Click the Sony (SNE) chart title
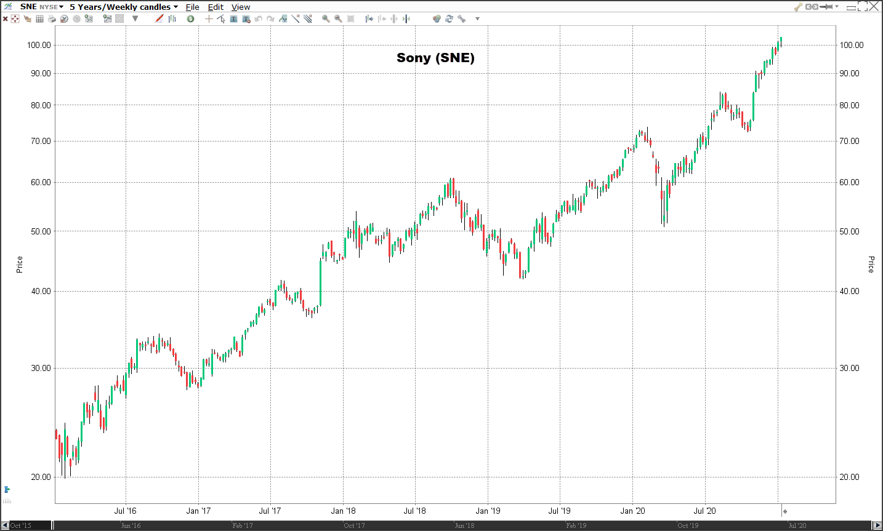This screenshot has height=531, width=883. (x=435, y=58)
